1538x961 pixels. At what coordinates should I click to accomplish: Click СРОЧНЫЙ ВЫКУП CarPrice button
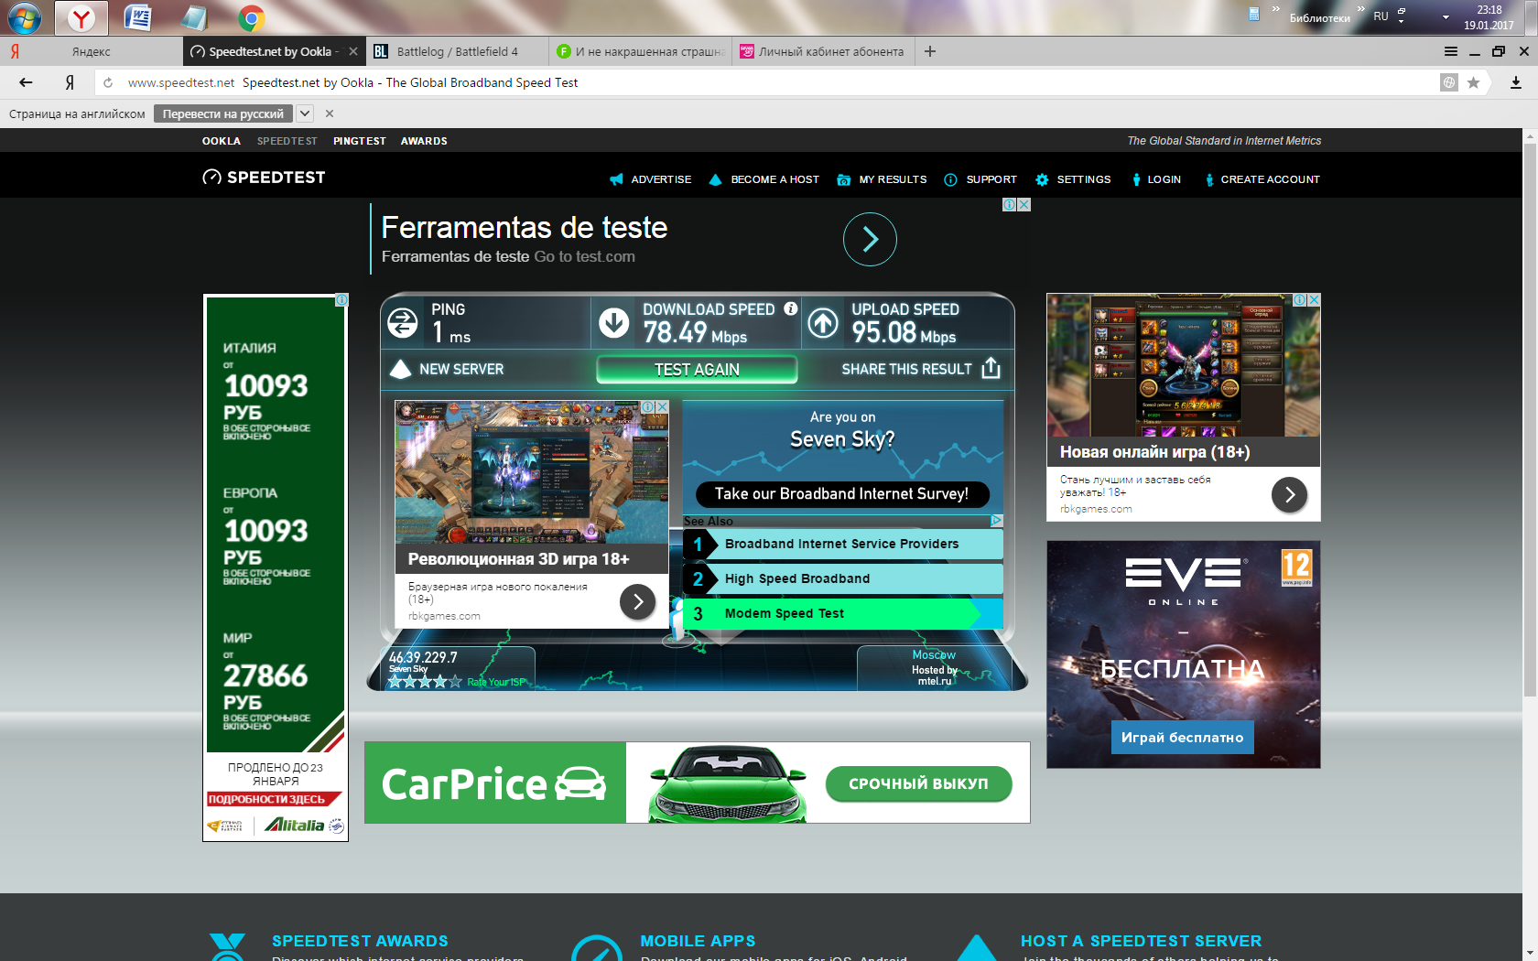pos(918,783)
